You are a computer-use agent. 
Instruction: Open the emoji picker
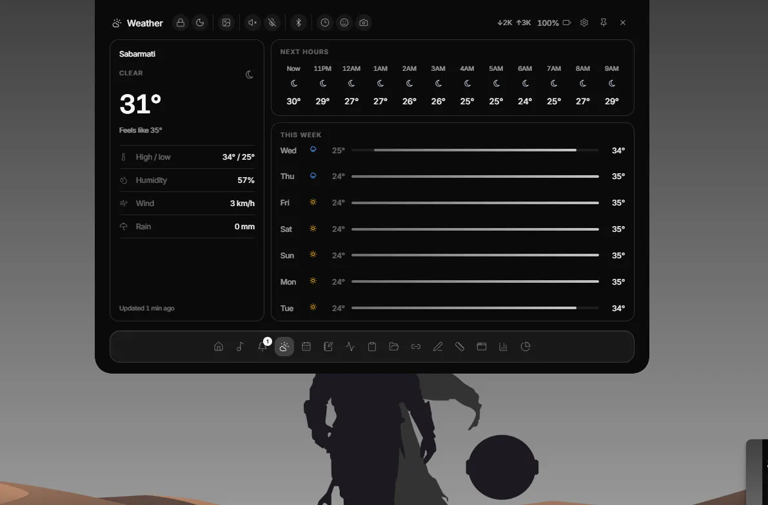[344, 23]
